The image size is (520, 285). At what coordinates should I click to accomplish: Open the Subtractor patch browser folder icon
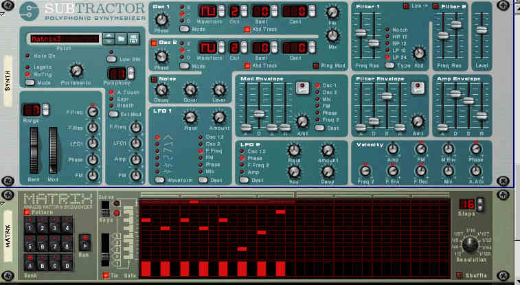[121, 38]
